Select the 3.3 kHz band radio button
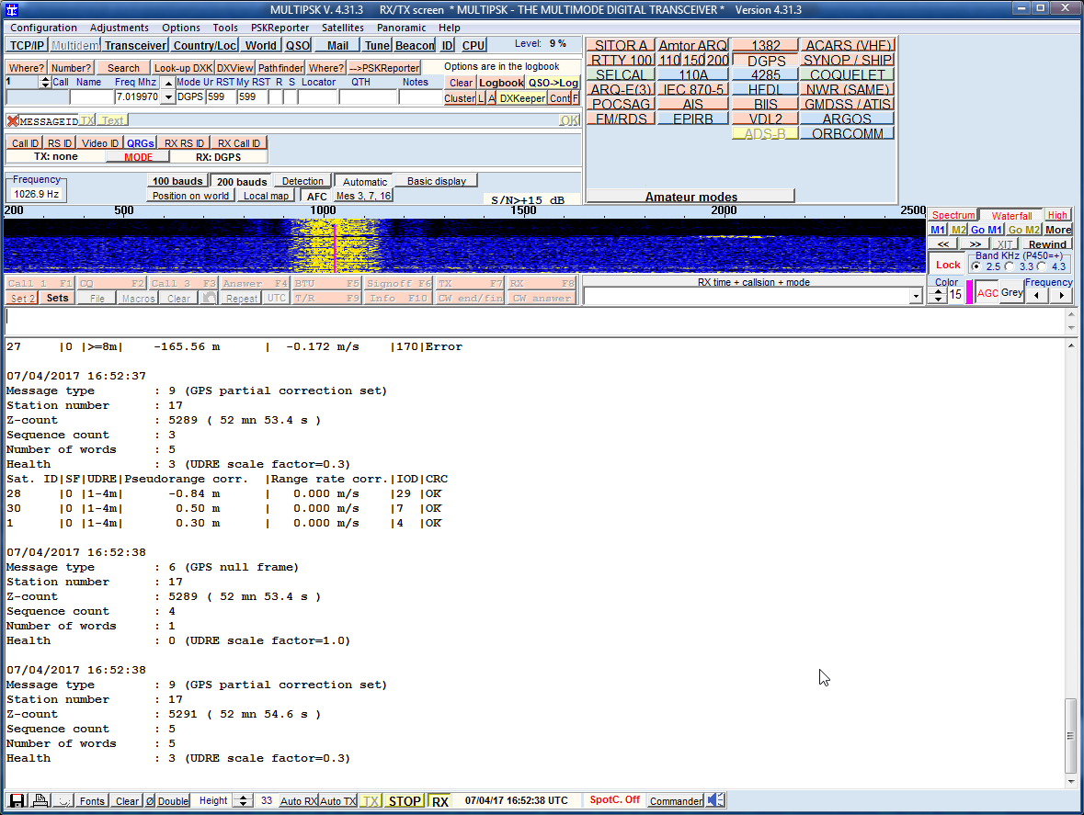This screenshot has width=1084, height=815. 1009,266
